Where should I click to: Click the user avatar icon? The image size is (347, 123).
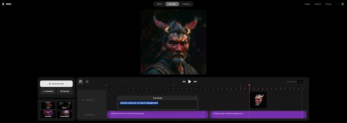coord(342,4)
